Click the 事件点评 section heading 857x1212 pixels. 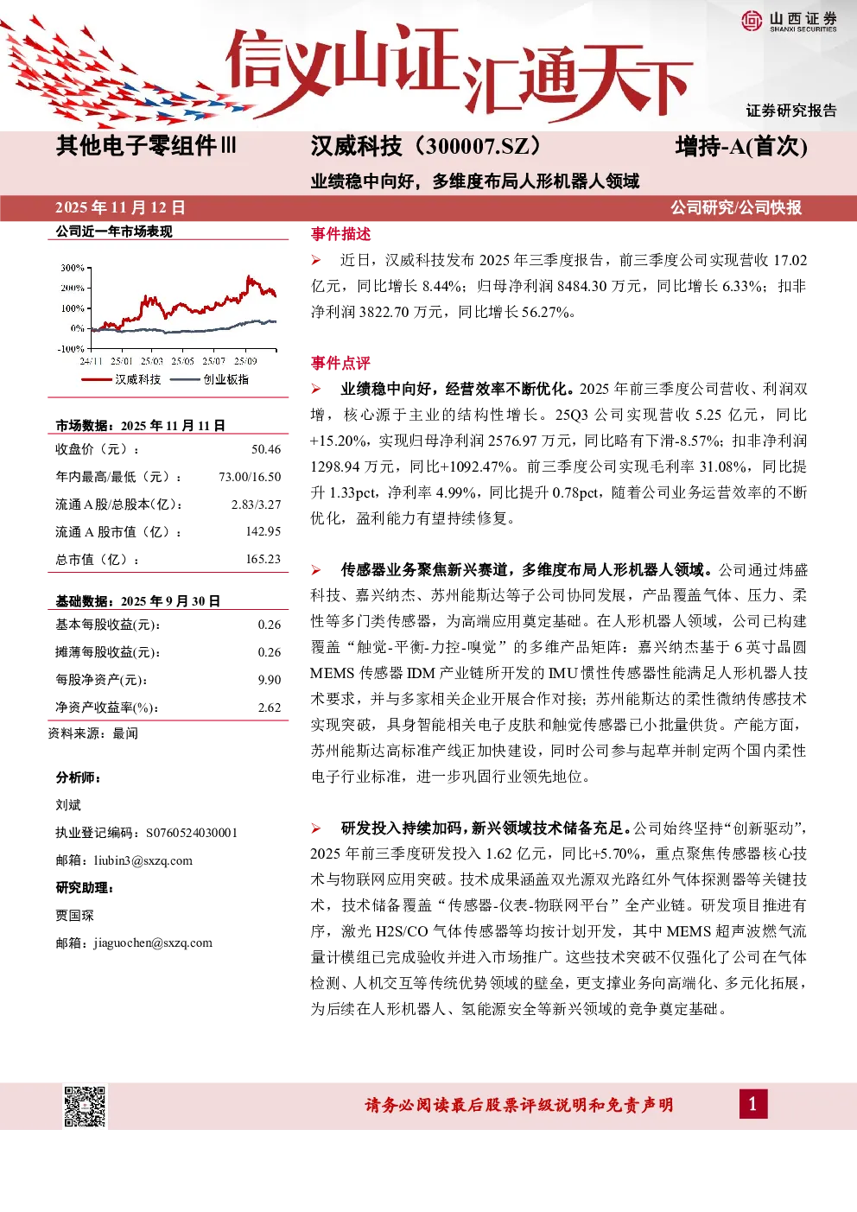tap(340, 363)
